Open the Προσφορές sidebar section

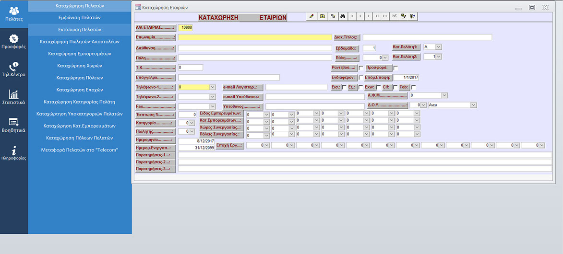coord(14,42)
